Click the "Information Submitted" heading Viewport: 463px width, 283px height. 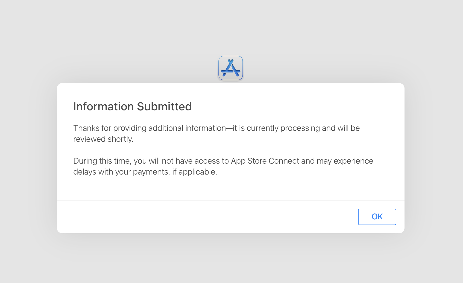click(x=132, y=107)
